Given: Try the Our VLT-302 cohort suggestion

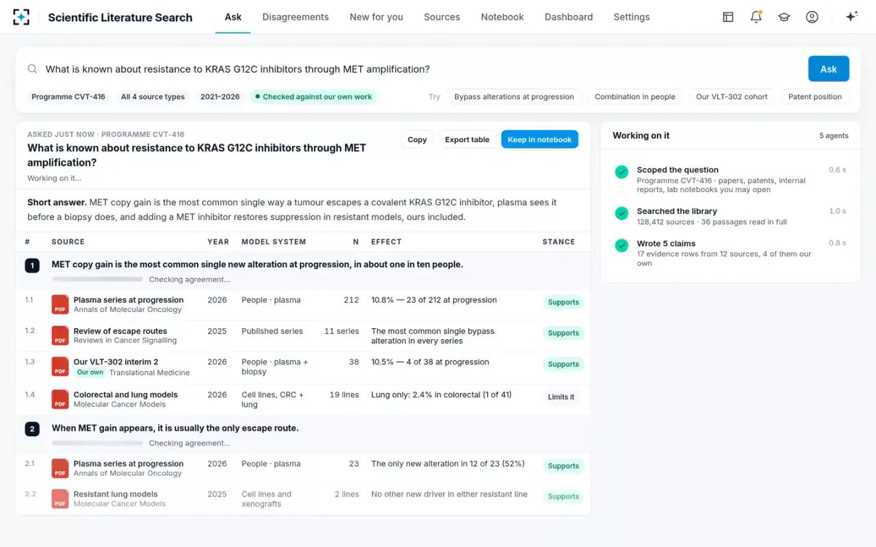Looking at the screenshot, I should (732, 97).
